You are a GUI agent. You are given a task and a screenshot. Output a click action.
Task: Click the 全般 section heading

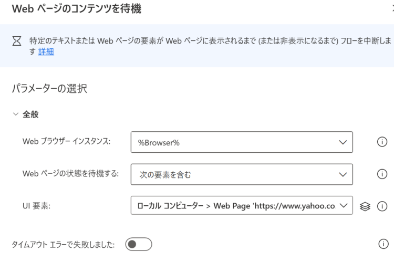(x=30, y=114)
